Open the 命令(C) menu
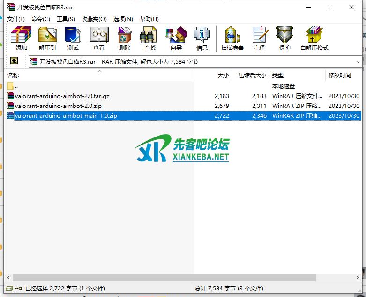The width and height of the screenshot is (366, 297). click(41, 19)
